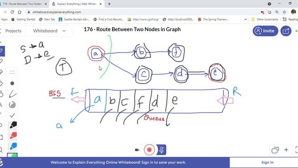The image size is (298, 168).
Task: Select the zoom magnifier tool in sidebar
Action: coord(1,150)
